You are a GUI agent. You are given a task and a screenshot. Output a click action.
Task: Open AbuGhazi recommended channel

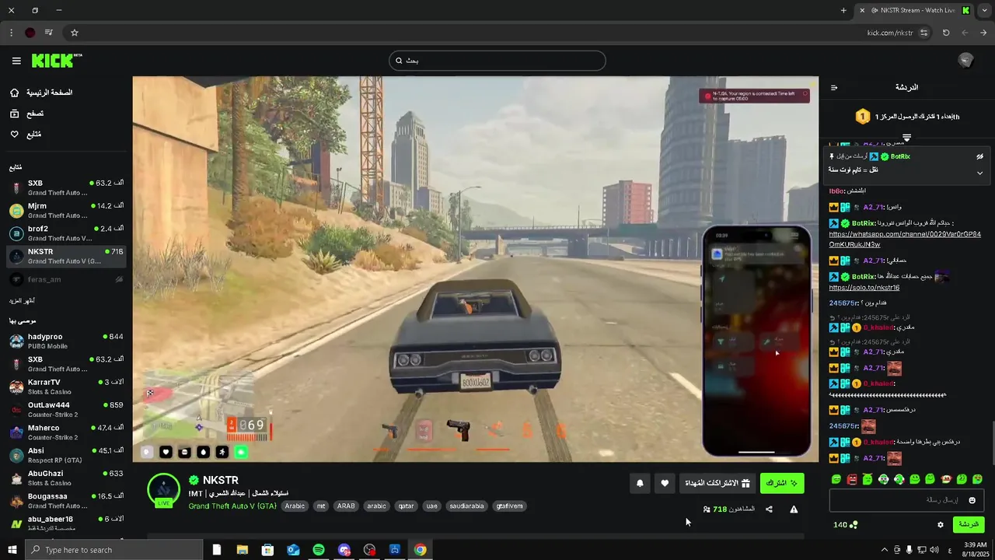click(x=66, y=478)
